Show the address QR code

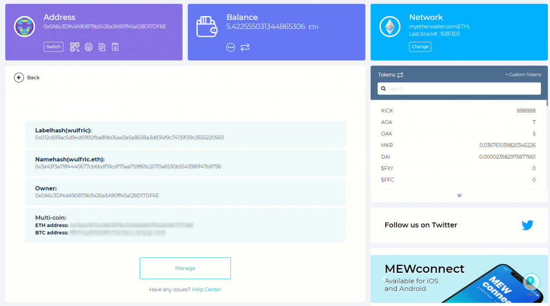pyautogui.click(x=75, y=47)
